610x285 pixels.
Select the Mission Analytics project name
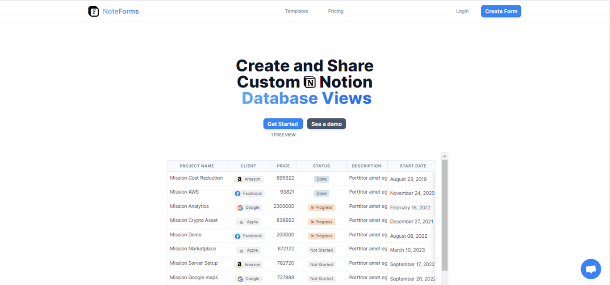[189, 207]
